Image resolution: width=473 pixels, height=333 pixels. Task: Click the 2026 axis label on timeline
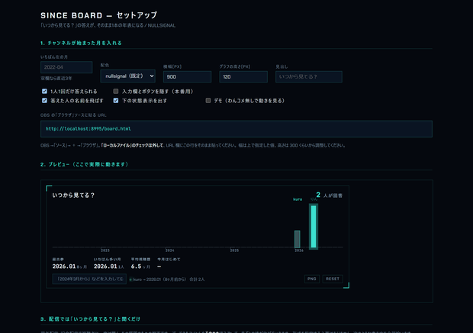coord(299,251)
